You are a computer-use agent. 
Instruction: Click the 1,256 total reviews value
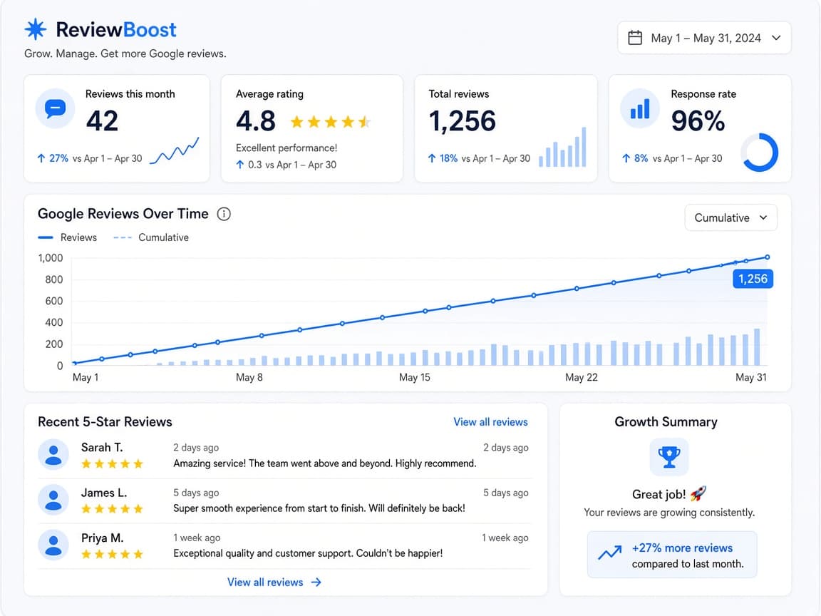(462, 121)
